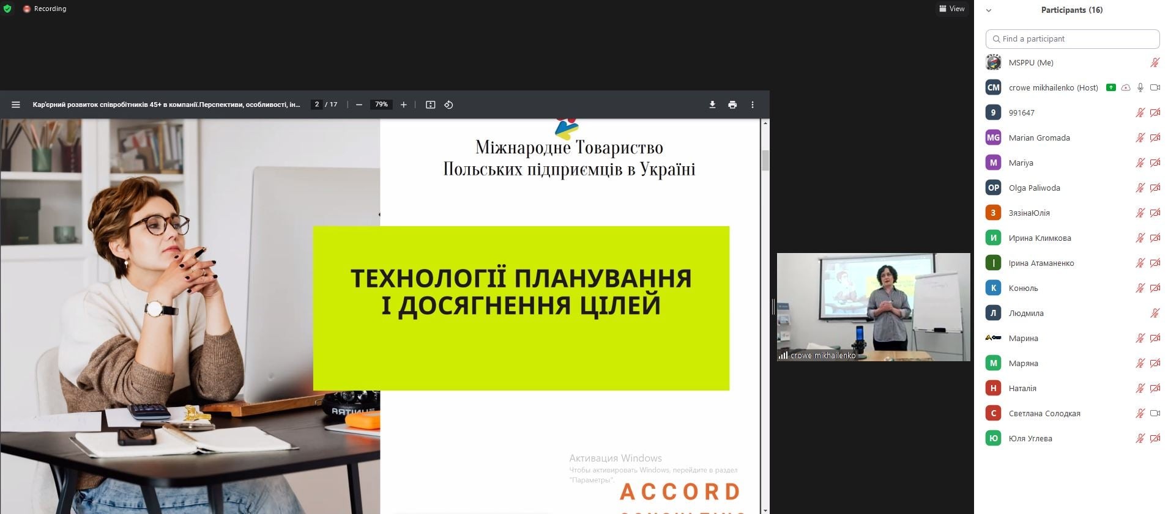Click the fit to page icon
Screen dimensions: 1168x514
[431, 105]
